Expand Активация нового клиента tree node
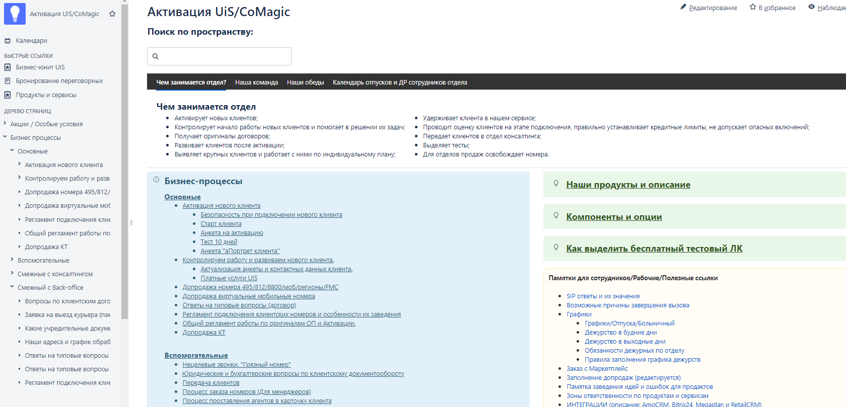 [x=20, y=164]
